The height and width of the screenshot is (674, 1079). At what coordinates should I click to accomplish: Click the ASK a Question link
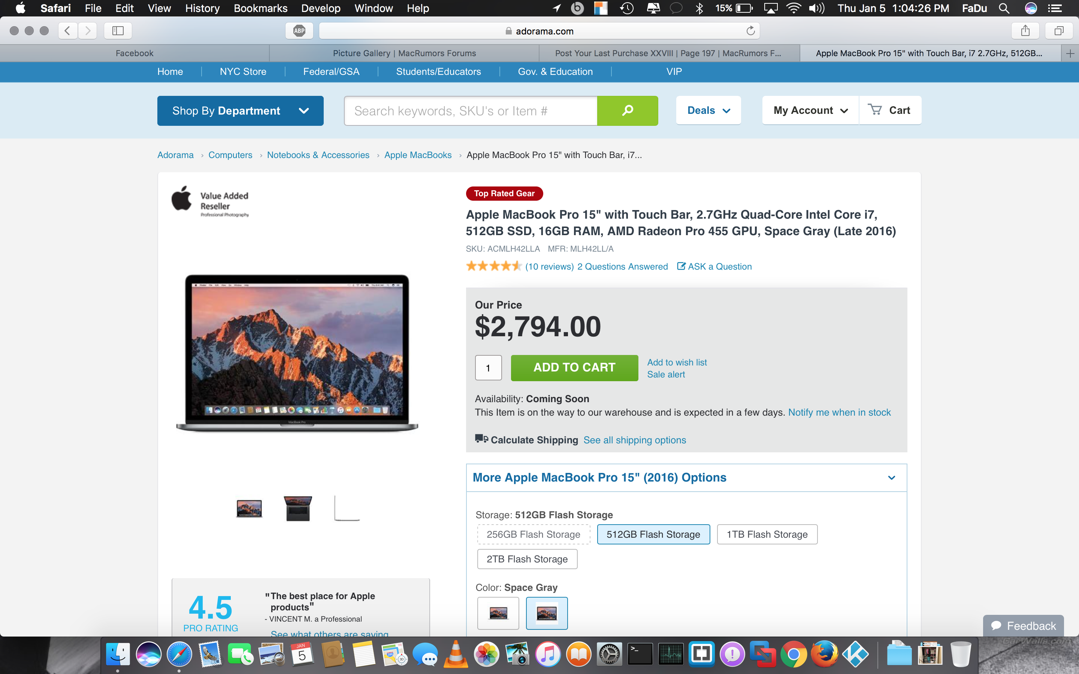coord(714,267)
